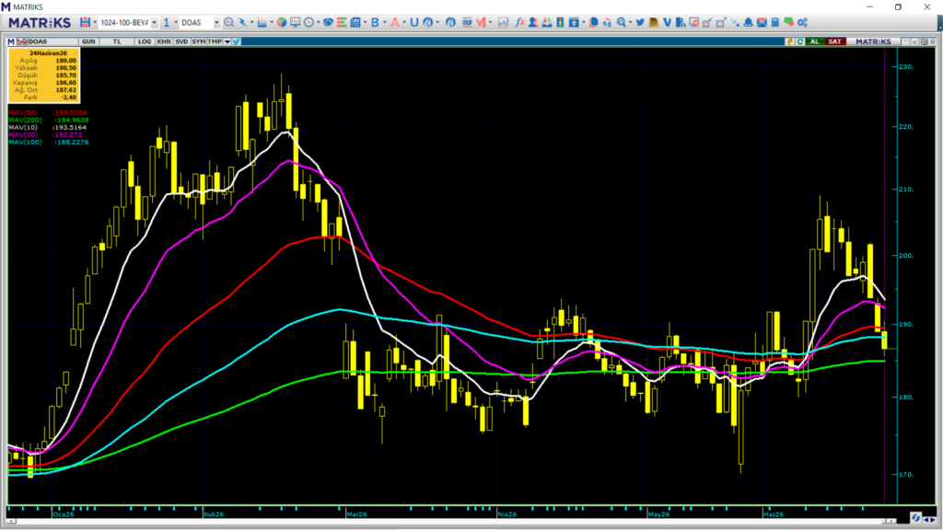
Task: Open the 1024-100-BEYAZ template combo box
Action: pos(128,22)
